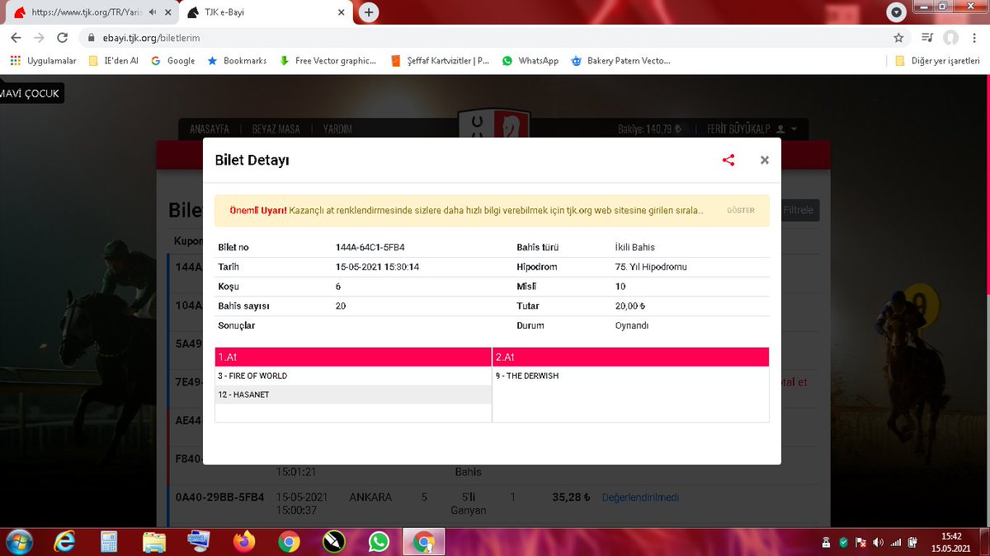Image resolution: width=990 pixels, height=556 pixels.
Task: Click the Tutar value 20,00
Action: pyautogui.click(x=630, y=306)
